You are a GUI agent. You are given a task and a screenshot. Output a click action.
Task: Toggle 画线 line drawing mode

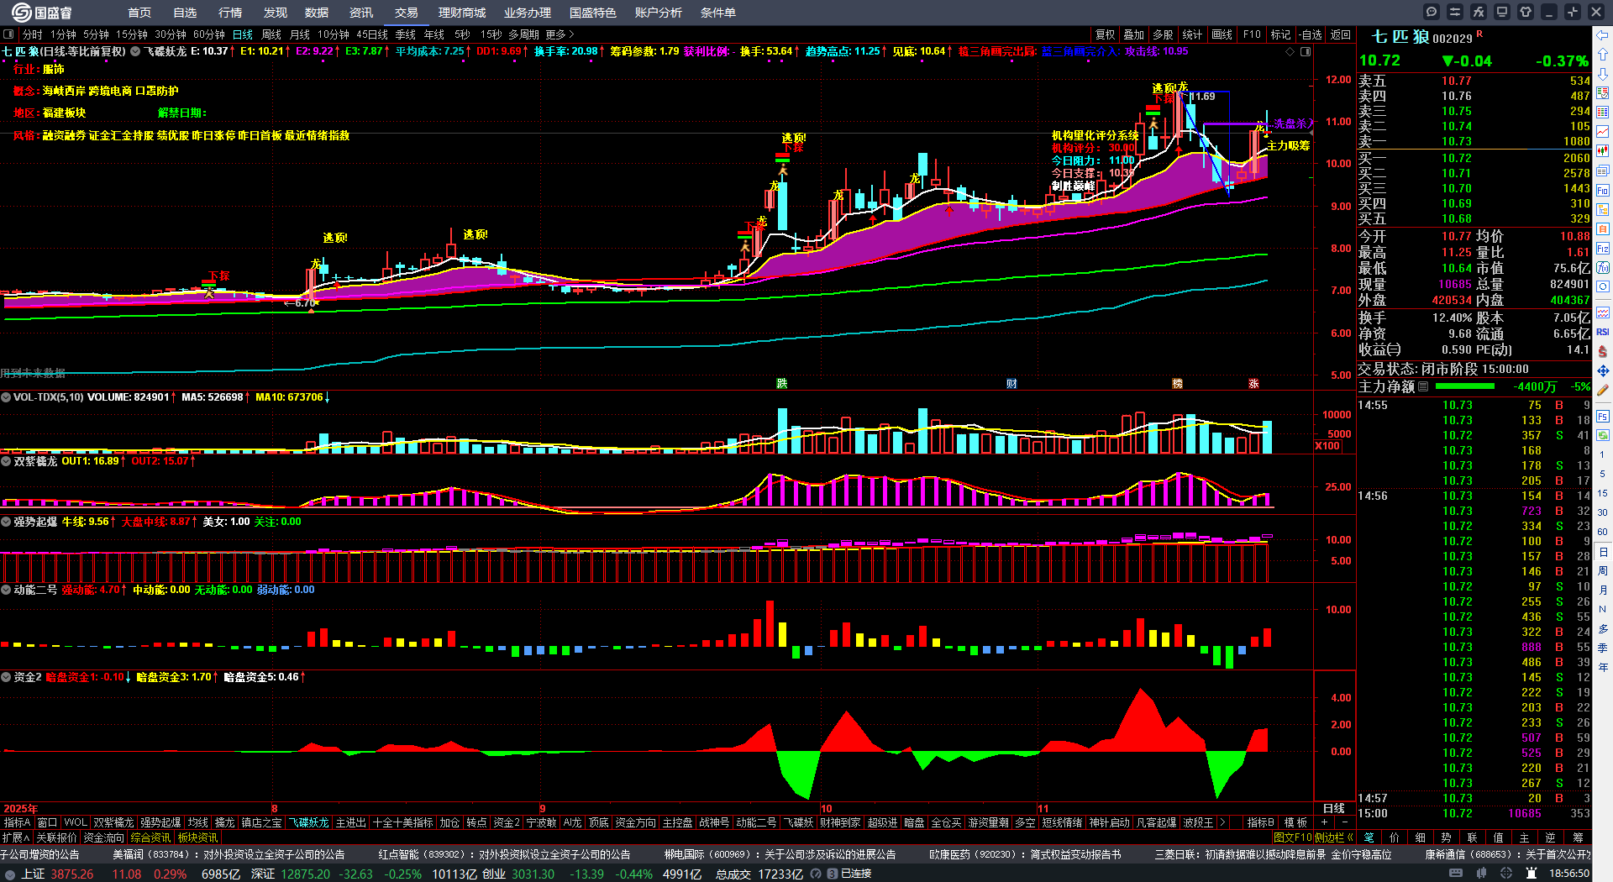point(1222,34)
